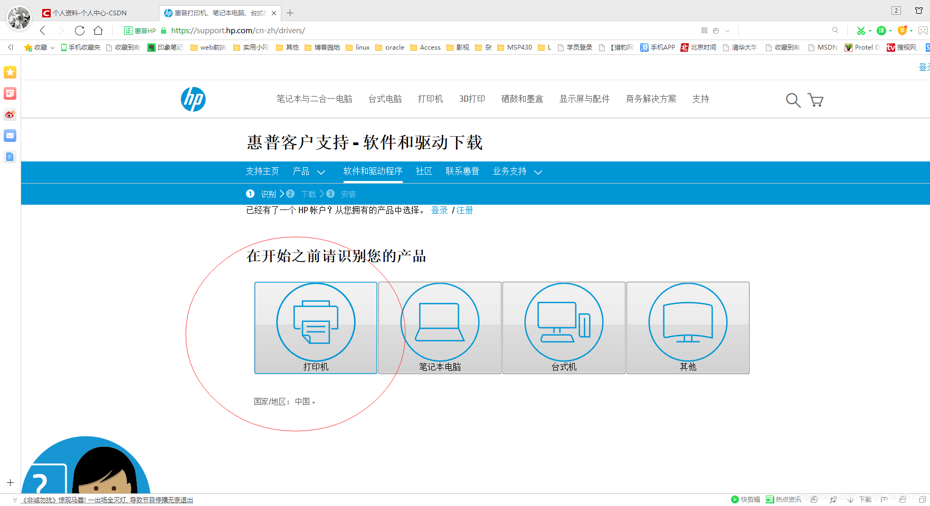Open the dropdown arrow beside the scissors icon

[870, 31]
